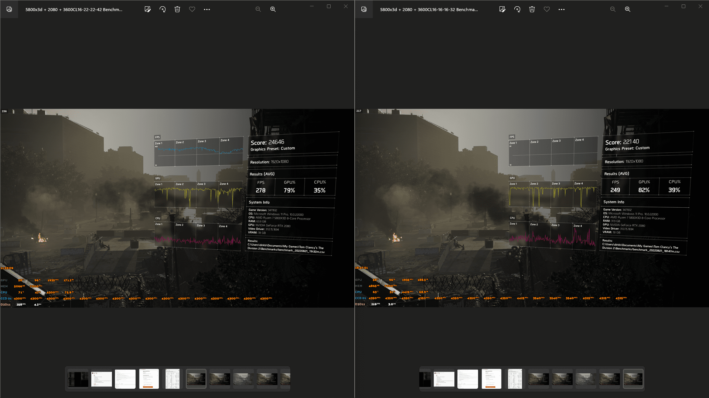The width and height of the screenshot is (709, 398).
Task: Click 'System Info' heading in the right image
Action: 614,202
